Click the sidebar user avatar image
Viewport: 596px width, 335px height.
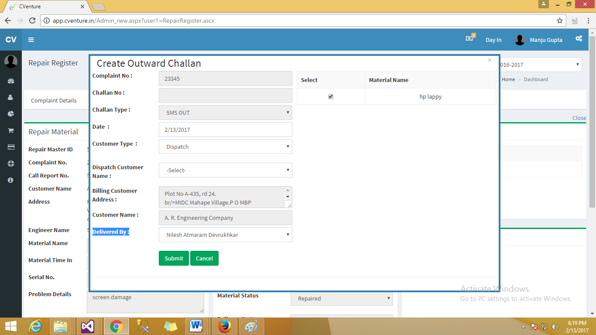click(x=11, y=62)
